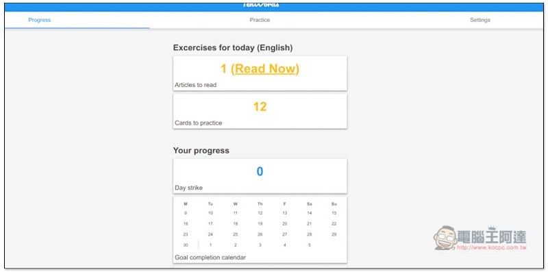Select calendar day 28
The height and width of the screenshot is (272, 548).
tap(310, 234)
